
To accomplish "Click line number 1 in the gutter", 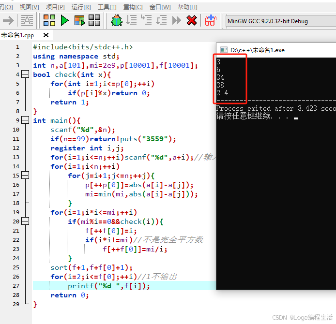I will coord(17,47).
